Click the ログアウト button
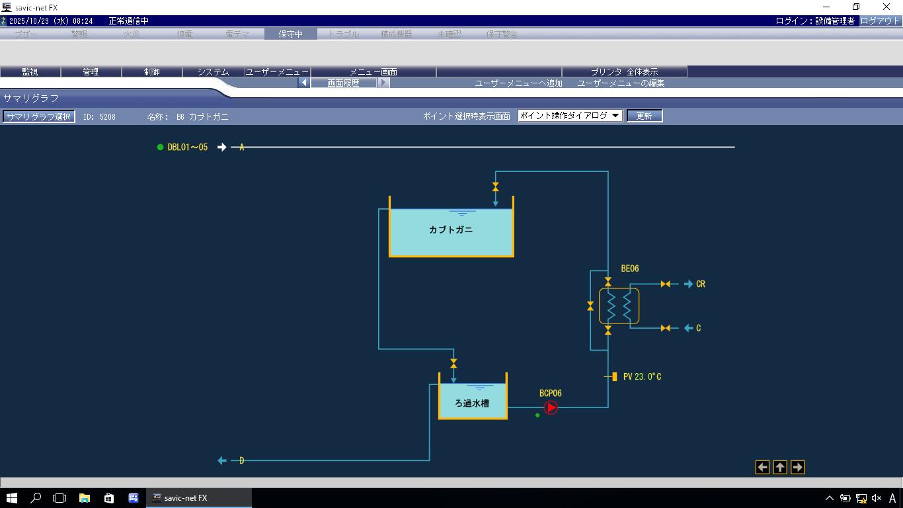The height and width of the screenshot is (508, 903). (879, 21)
